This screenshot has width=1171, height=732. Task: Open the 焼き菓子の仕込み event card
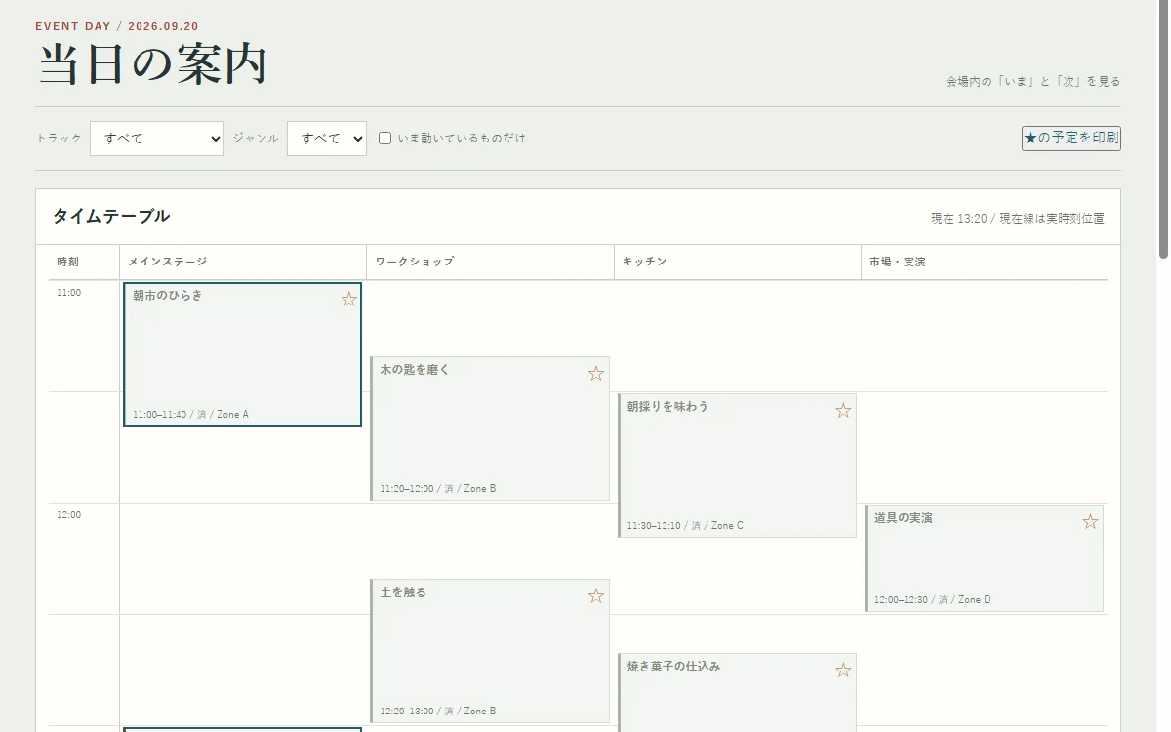coord(737,693)
